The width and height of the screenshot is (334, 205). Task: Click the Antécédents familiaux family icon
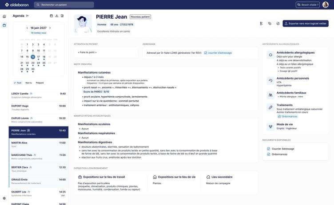click(x=270, y=95)
